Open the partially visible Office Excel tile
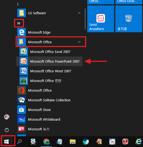The width and height of the screenshot is (143, 147). pyautogui.click(x=129, y=2)
